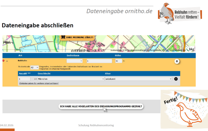
Task: Open the Geschlecht dropdown showing Männchen
Action: 71,79
